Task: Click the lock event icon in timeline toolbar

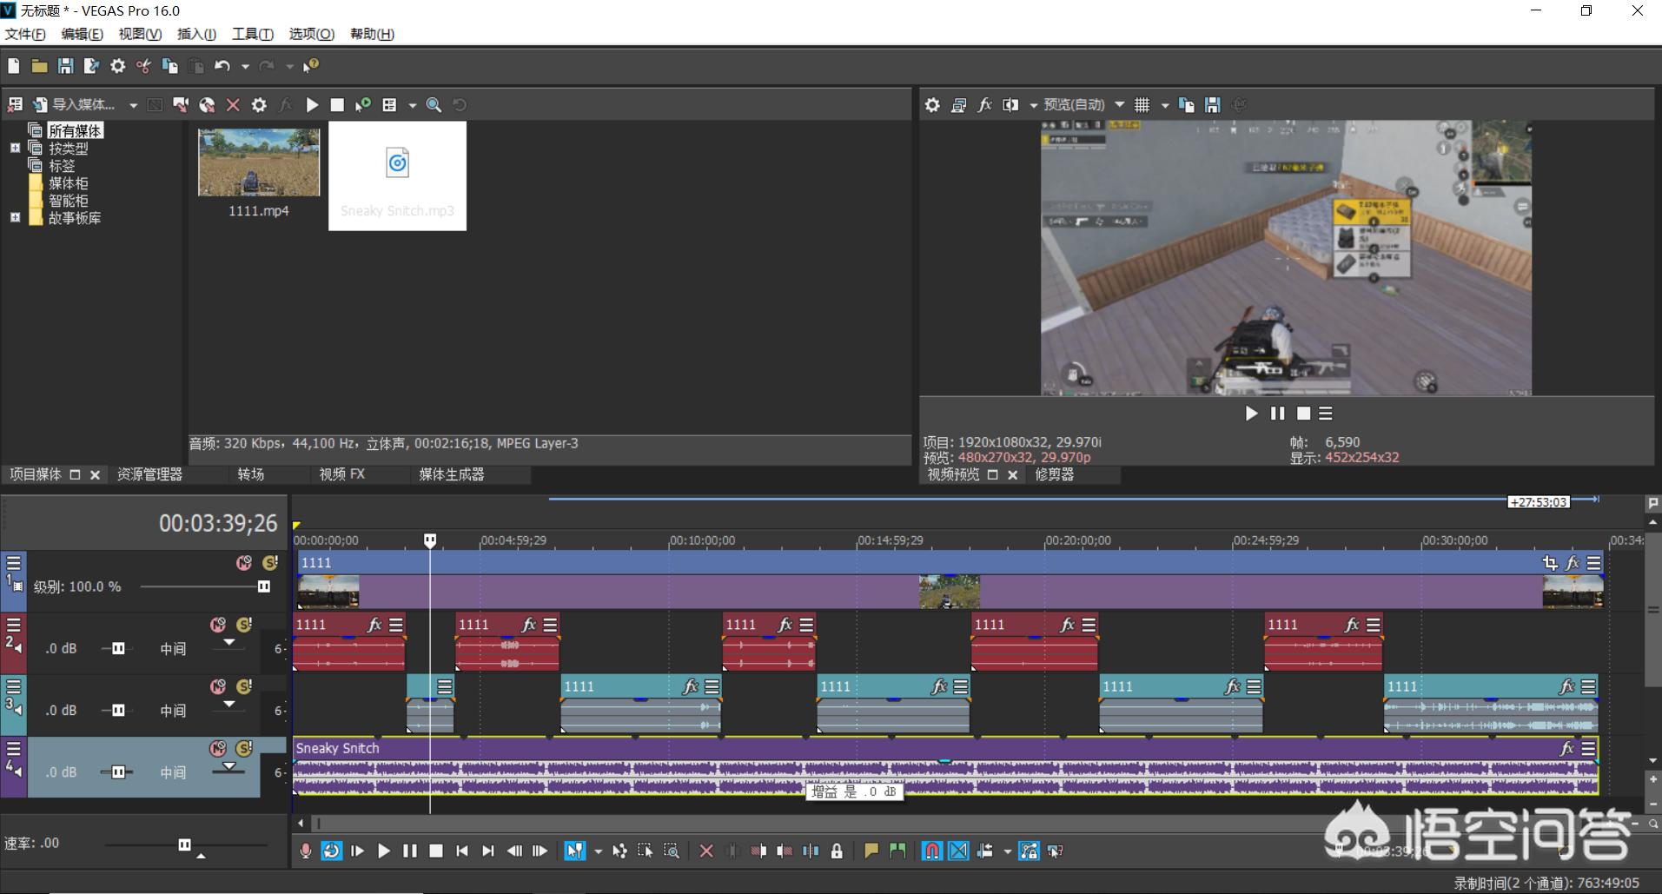Action: [837, 851]
